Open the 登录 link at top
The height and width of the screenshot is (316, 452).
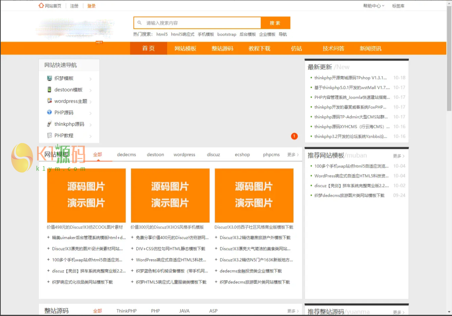(91, 6)
